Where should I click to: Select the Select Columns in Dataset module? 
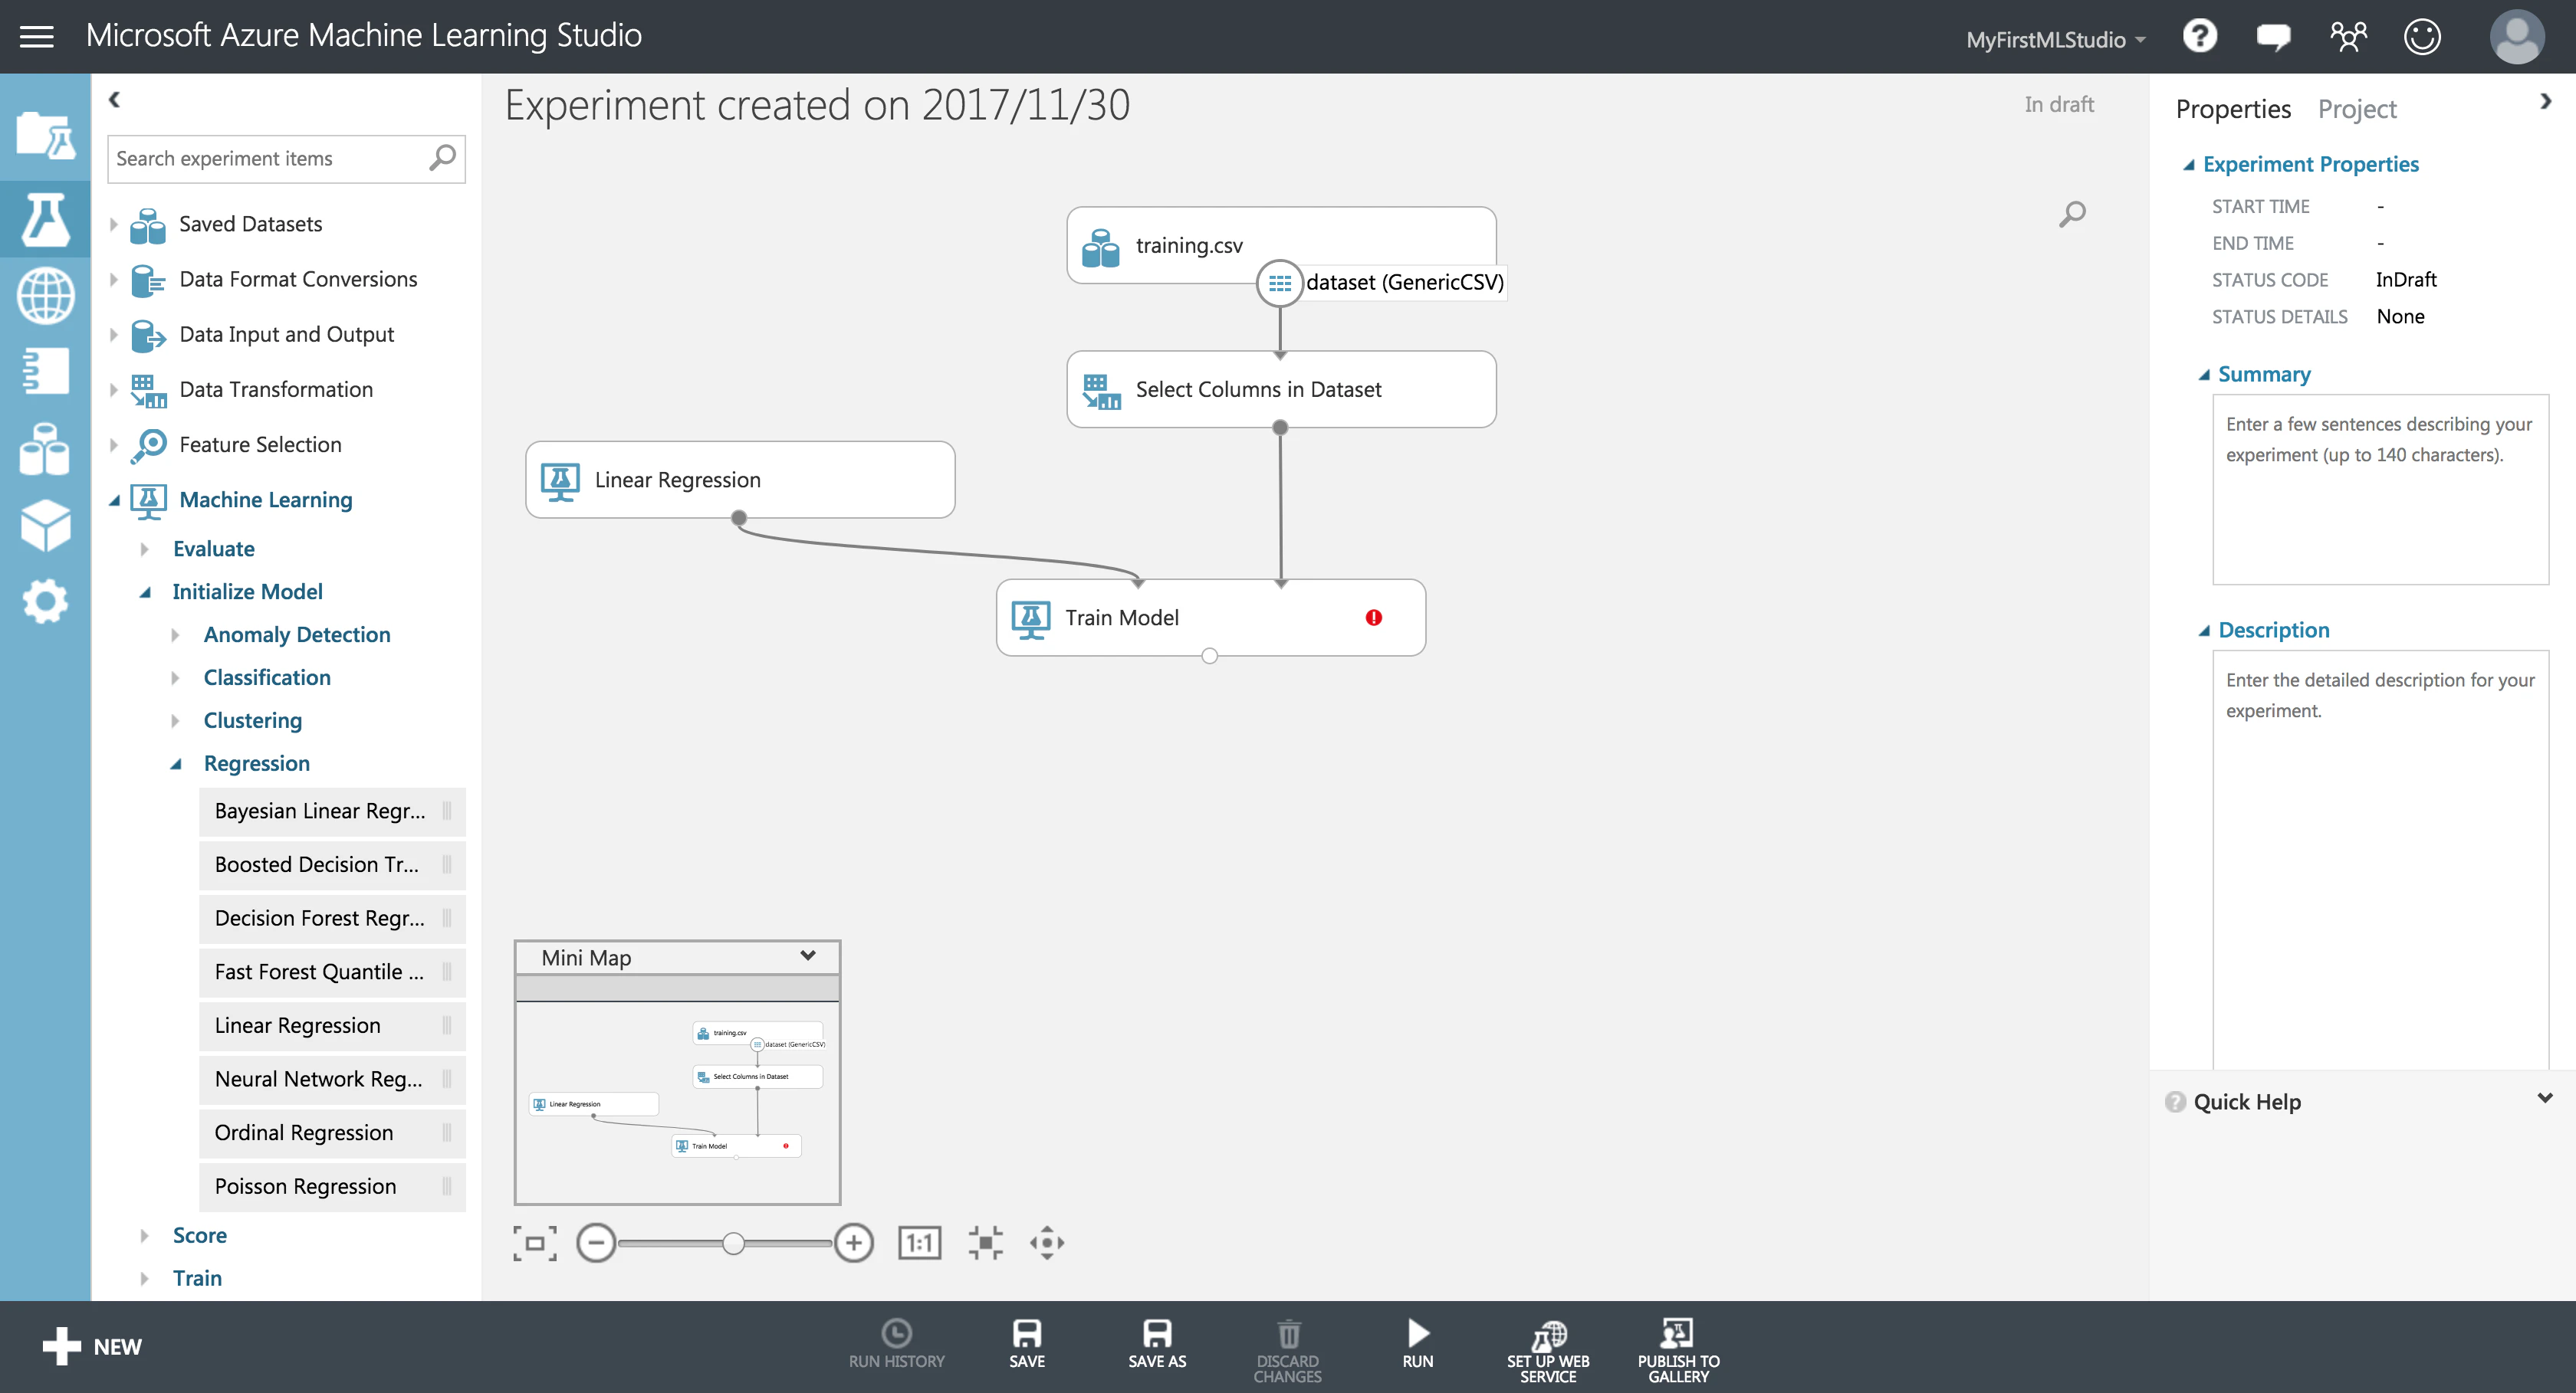pos(1281,390)
